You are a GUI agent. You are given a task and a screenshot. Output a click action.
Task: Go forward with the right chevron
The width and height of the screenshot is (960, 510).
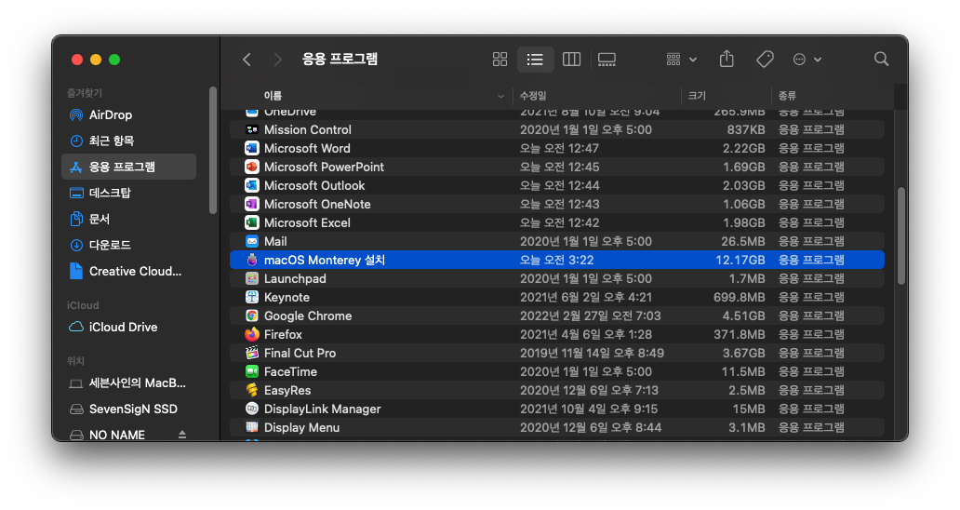[x=277, y=60]
